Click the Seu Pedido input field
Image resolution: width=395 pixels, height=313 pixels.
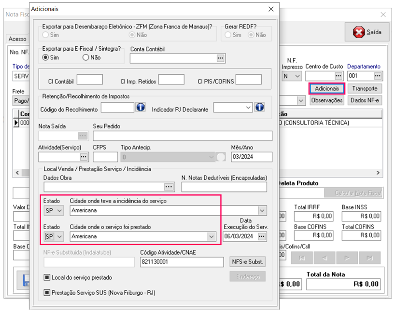pyautogui.click(x=182, y=136)
